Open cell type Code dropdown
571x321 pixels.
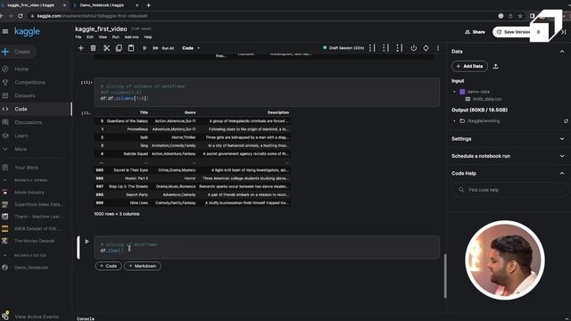(x=191, y=48)
